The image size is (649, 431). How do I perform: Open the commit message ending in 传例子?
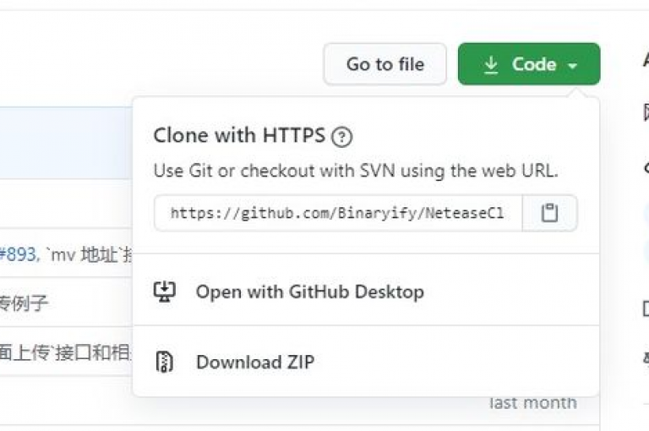pyautogui.click(x=23, y=303)
